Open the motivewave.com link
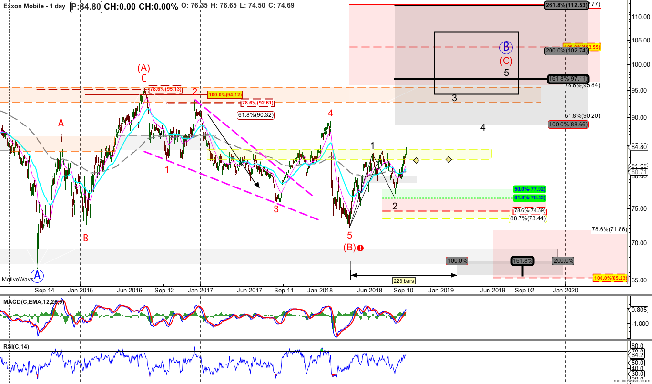Screen dimensions: 652x384 point(631,381)
